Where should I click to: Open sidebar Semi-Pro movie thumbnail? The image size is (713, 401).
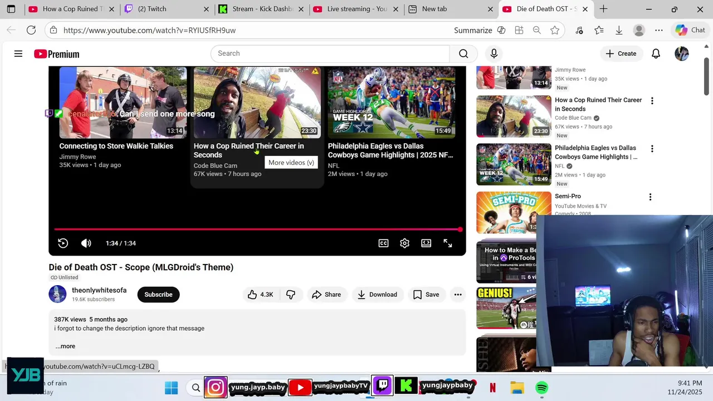click(514, 212)
